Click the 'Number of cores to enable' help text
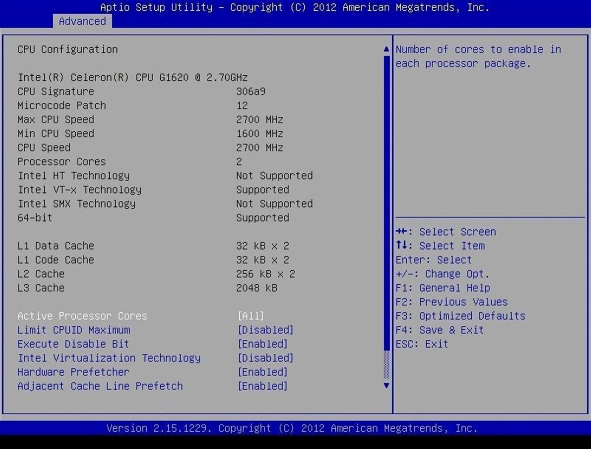This screenshot has height=449, width=591. coord(478,56)
